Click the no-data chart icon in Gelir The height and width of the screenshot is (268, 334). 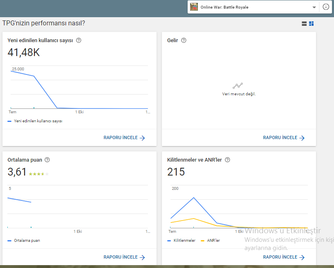(238, 86)
